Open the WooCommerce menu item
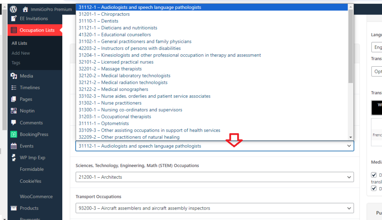 click(x=36, y=197)
